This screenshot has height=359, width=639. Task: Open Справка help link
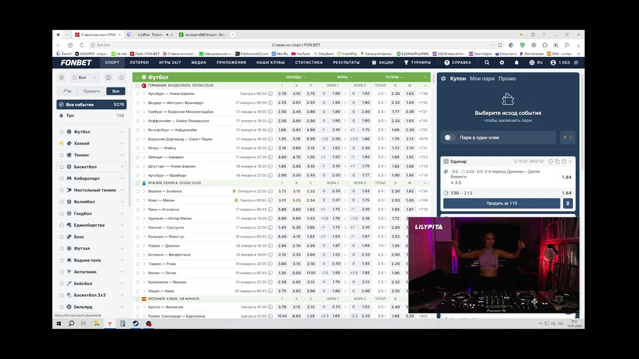[x=458, y=63]
